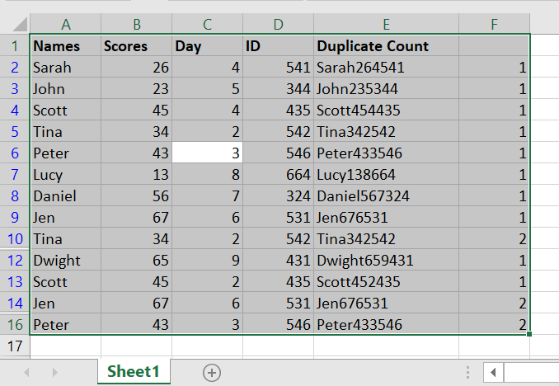The height and width of the screenshot is (386, 559).
Task: Click Day value 9 in Dwight's row
Action: (208, 260)
